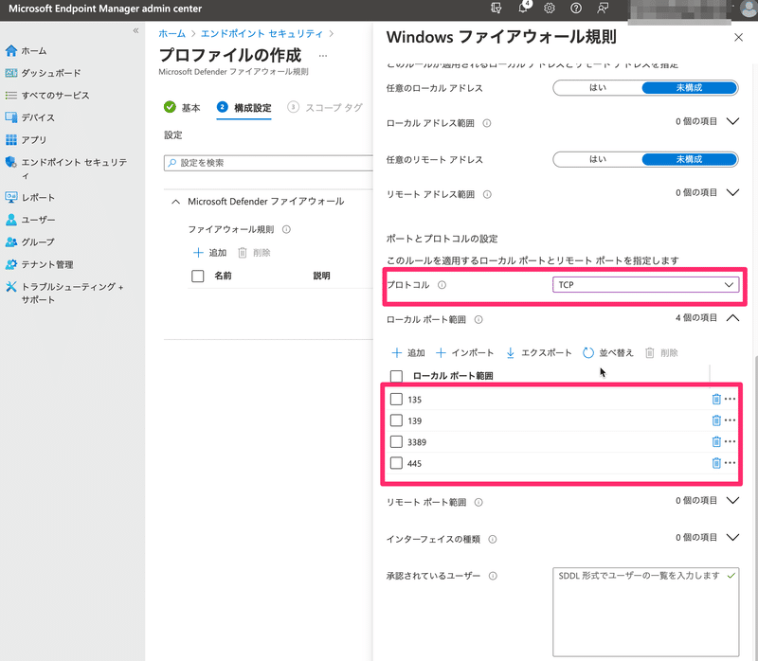
Task: Check the box for port 445
Action: 396,463
